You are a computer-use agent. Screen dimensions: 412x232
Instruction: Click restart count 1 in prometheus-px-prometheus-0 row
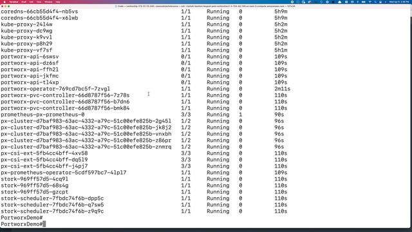[240, 115]
